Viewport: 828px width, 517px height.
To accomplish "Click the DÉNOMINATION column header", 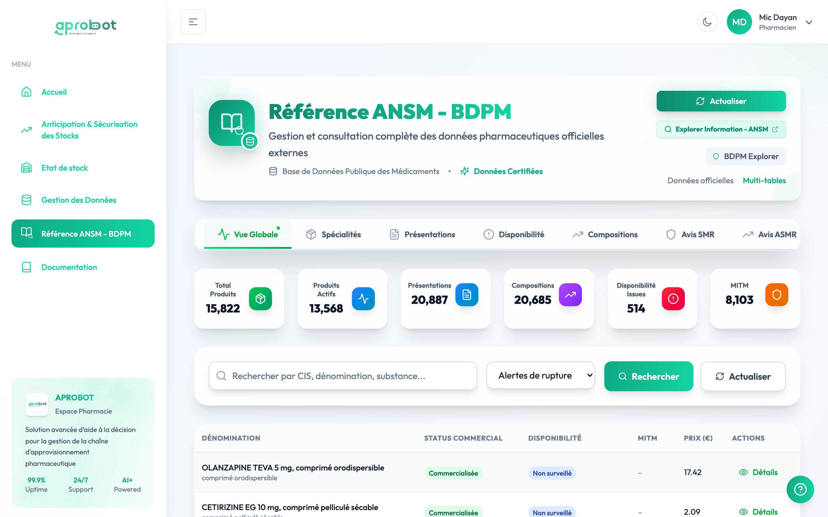I will point(231,438).
